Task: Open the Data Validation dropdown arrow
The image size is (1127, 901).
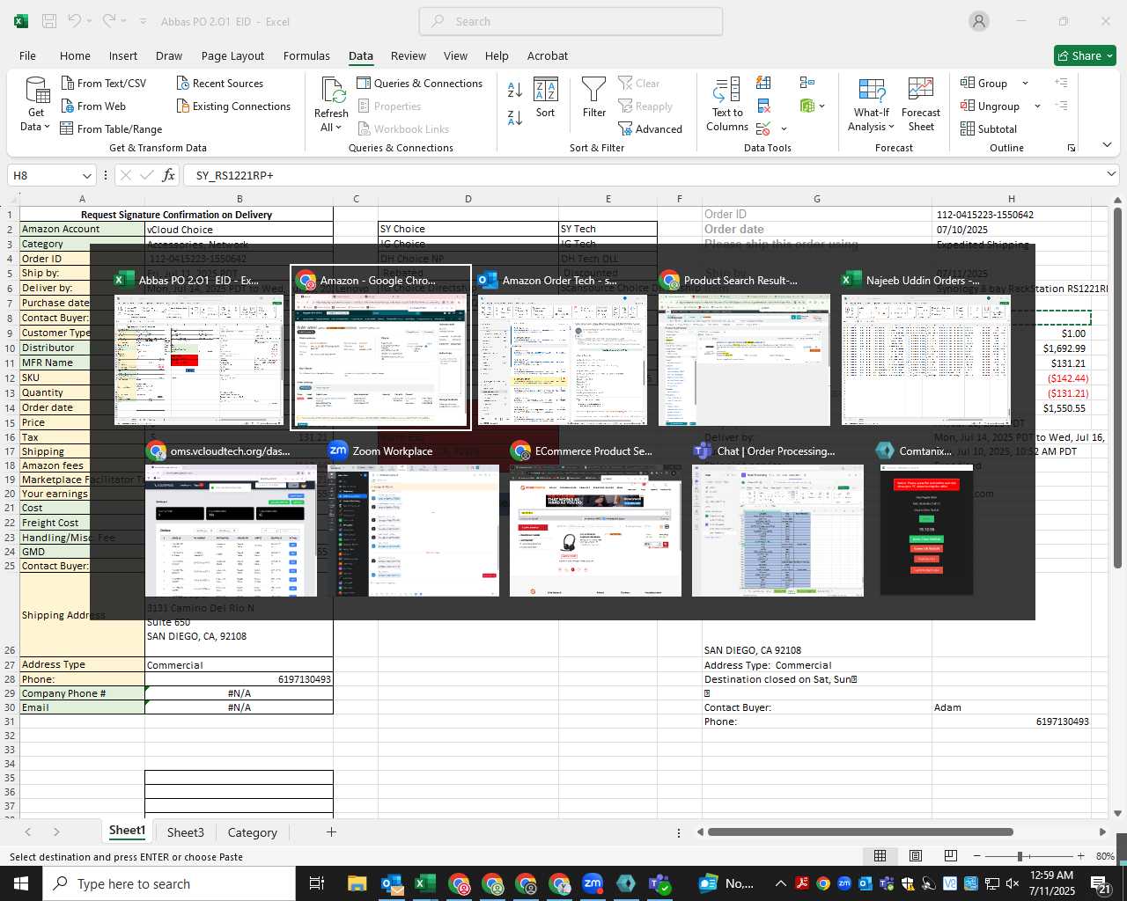Action: pos(784,129)
